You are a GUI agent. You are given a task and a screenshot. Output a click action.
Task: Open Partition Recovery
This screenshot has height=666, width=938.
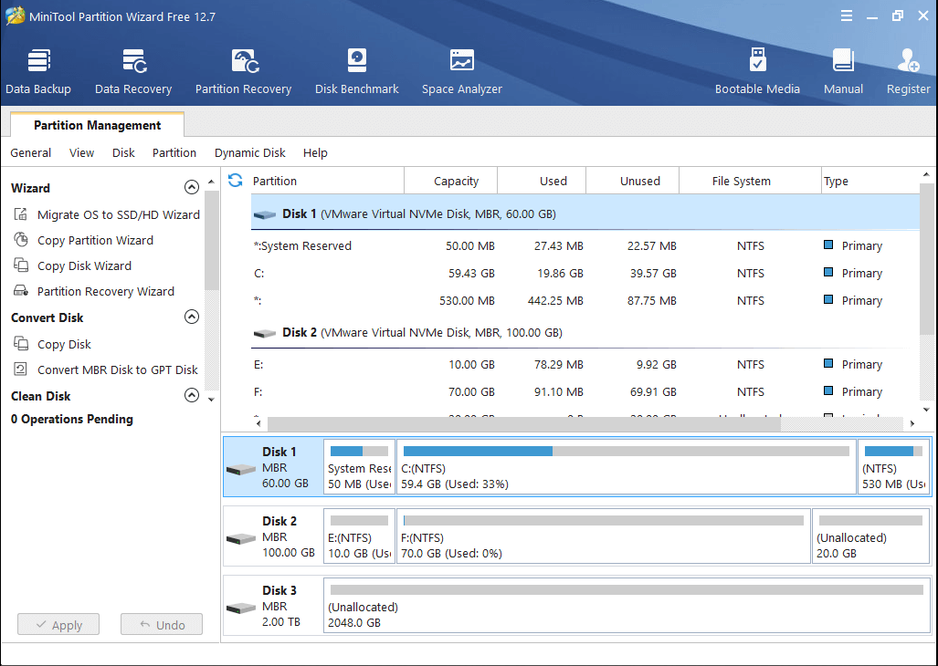pyautogui.click(x=243, y=71)
